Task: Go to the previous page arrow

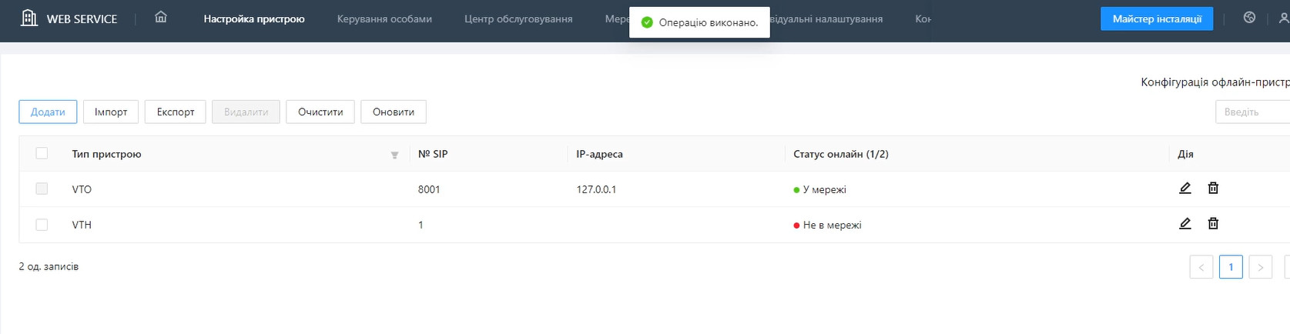Action: [1201, 267]
